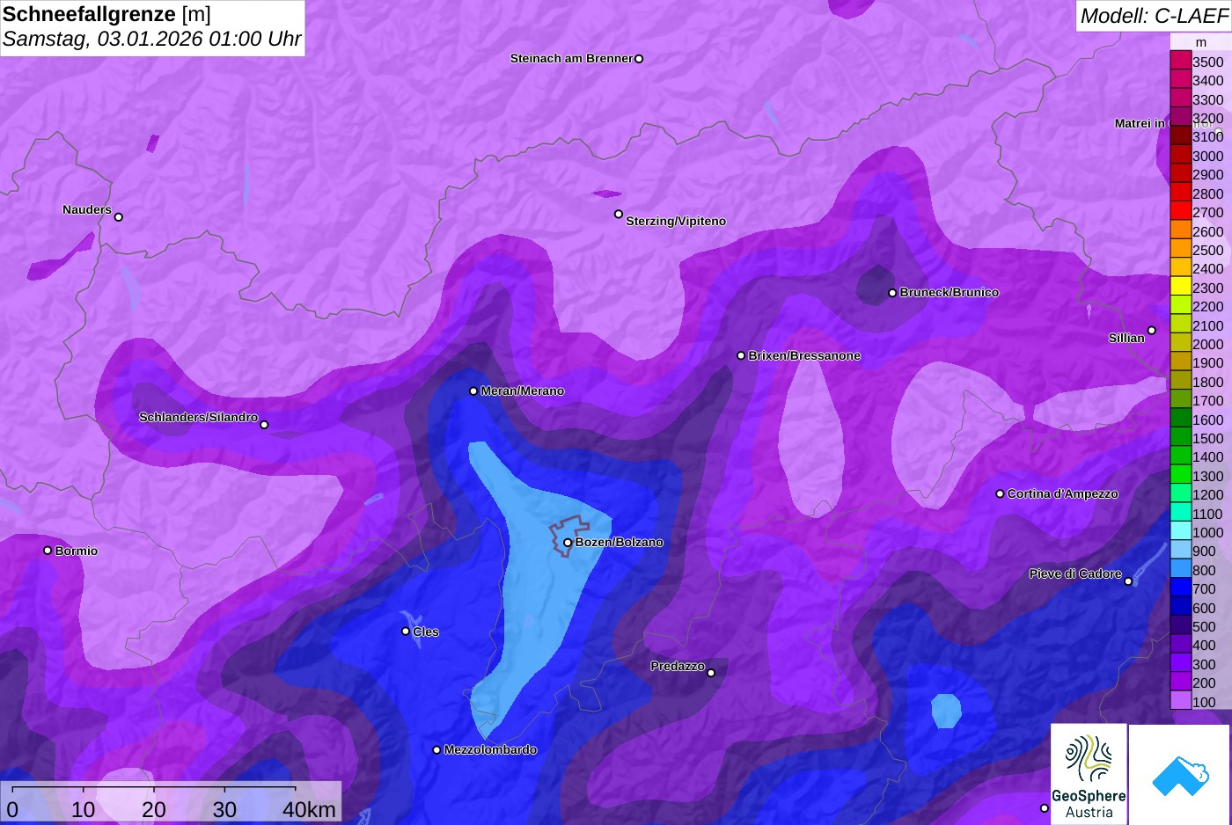Click the Brixen/Bressanone marker dot
This screenshot has width=1232, height=825.
pos(741,356)
